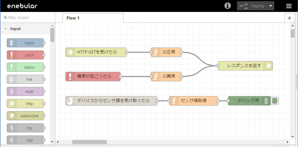Image resolution: width=298 pixels, height=147 pixels.
Task: Select the ID正常 function node
Action: [166, 52]
